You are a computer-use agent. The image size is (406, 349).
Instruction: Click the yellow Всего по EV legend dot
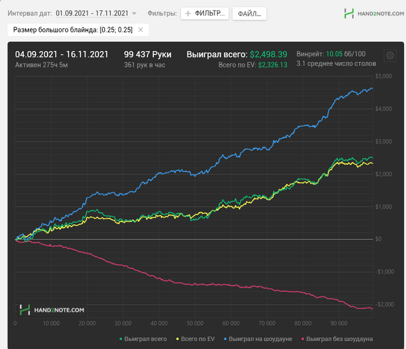point(177,339)
